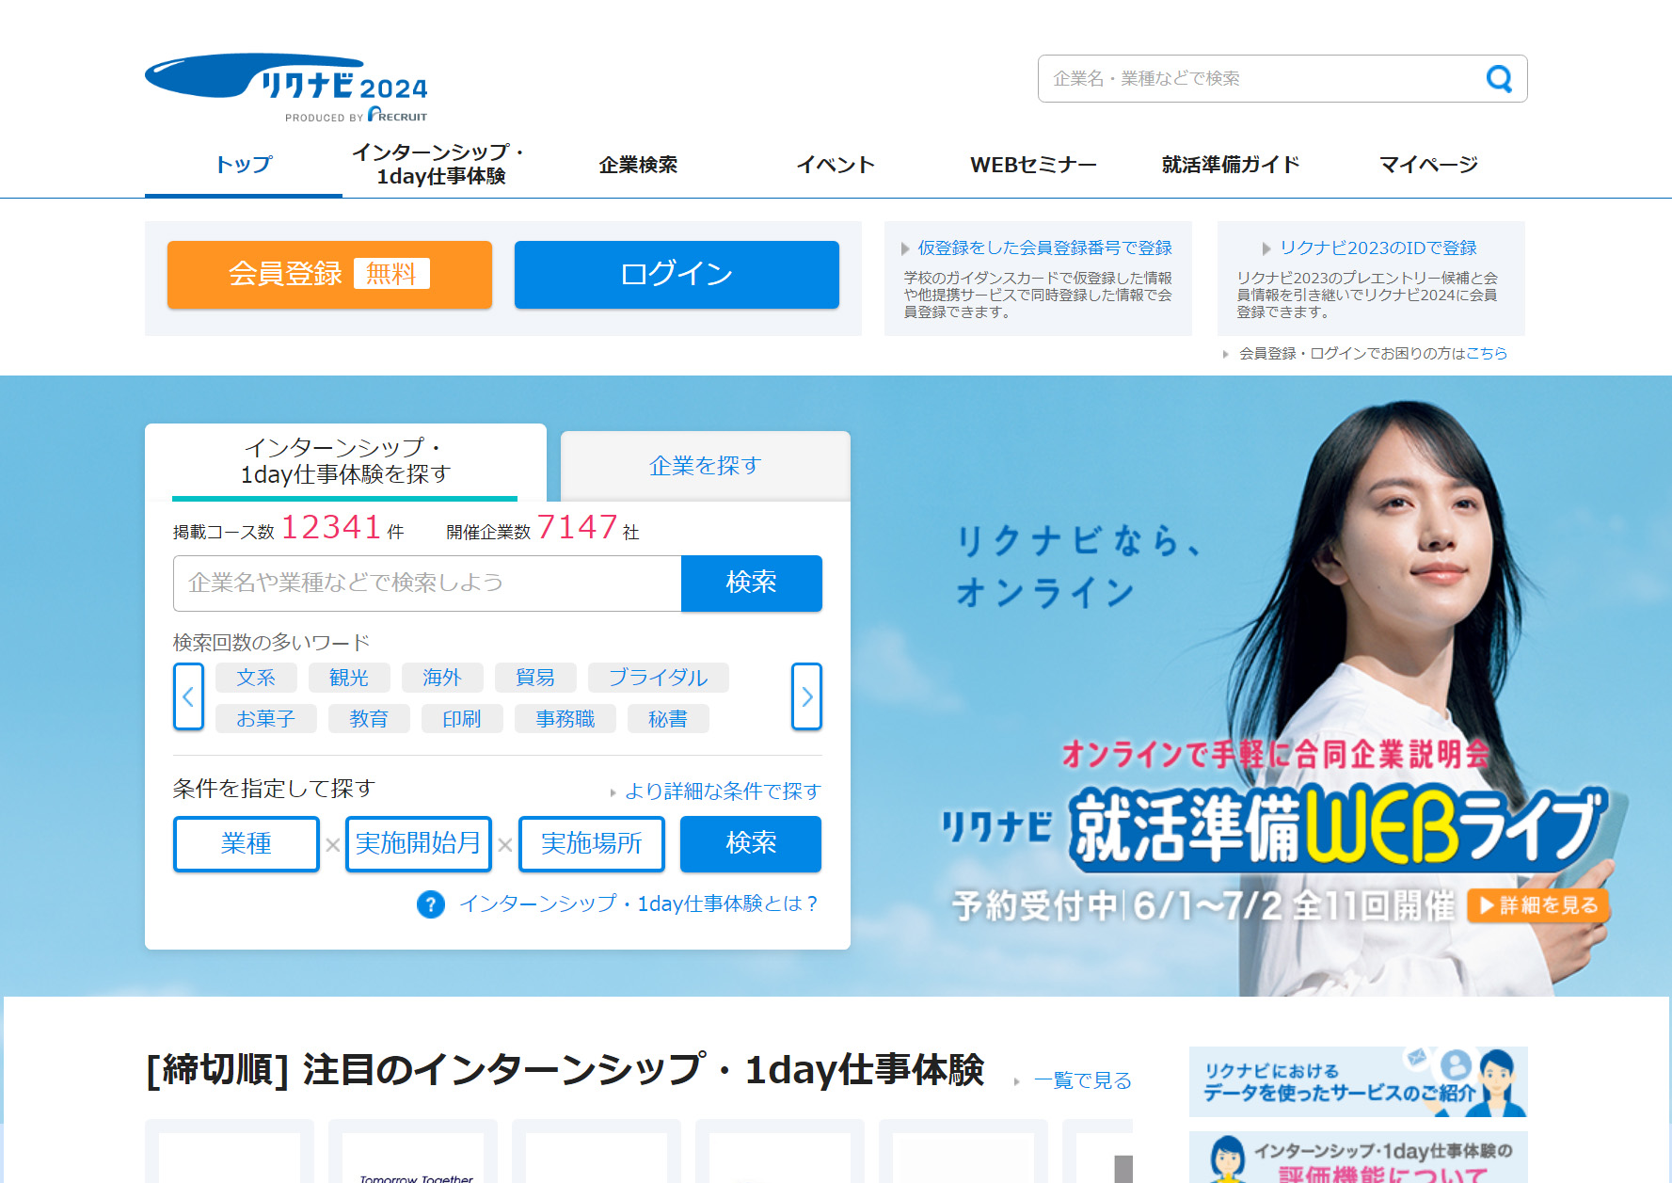Open the 就活準備ガイド navigation item
1672x1183 pixels.
click(1232, 165)
